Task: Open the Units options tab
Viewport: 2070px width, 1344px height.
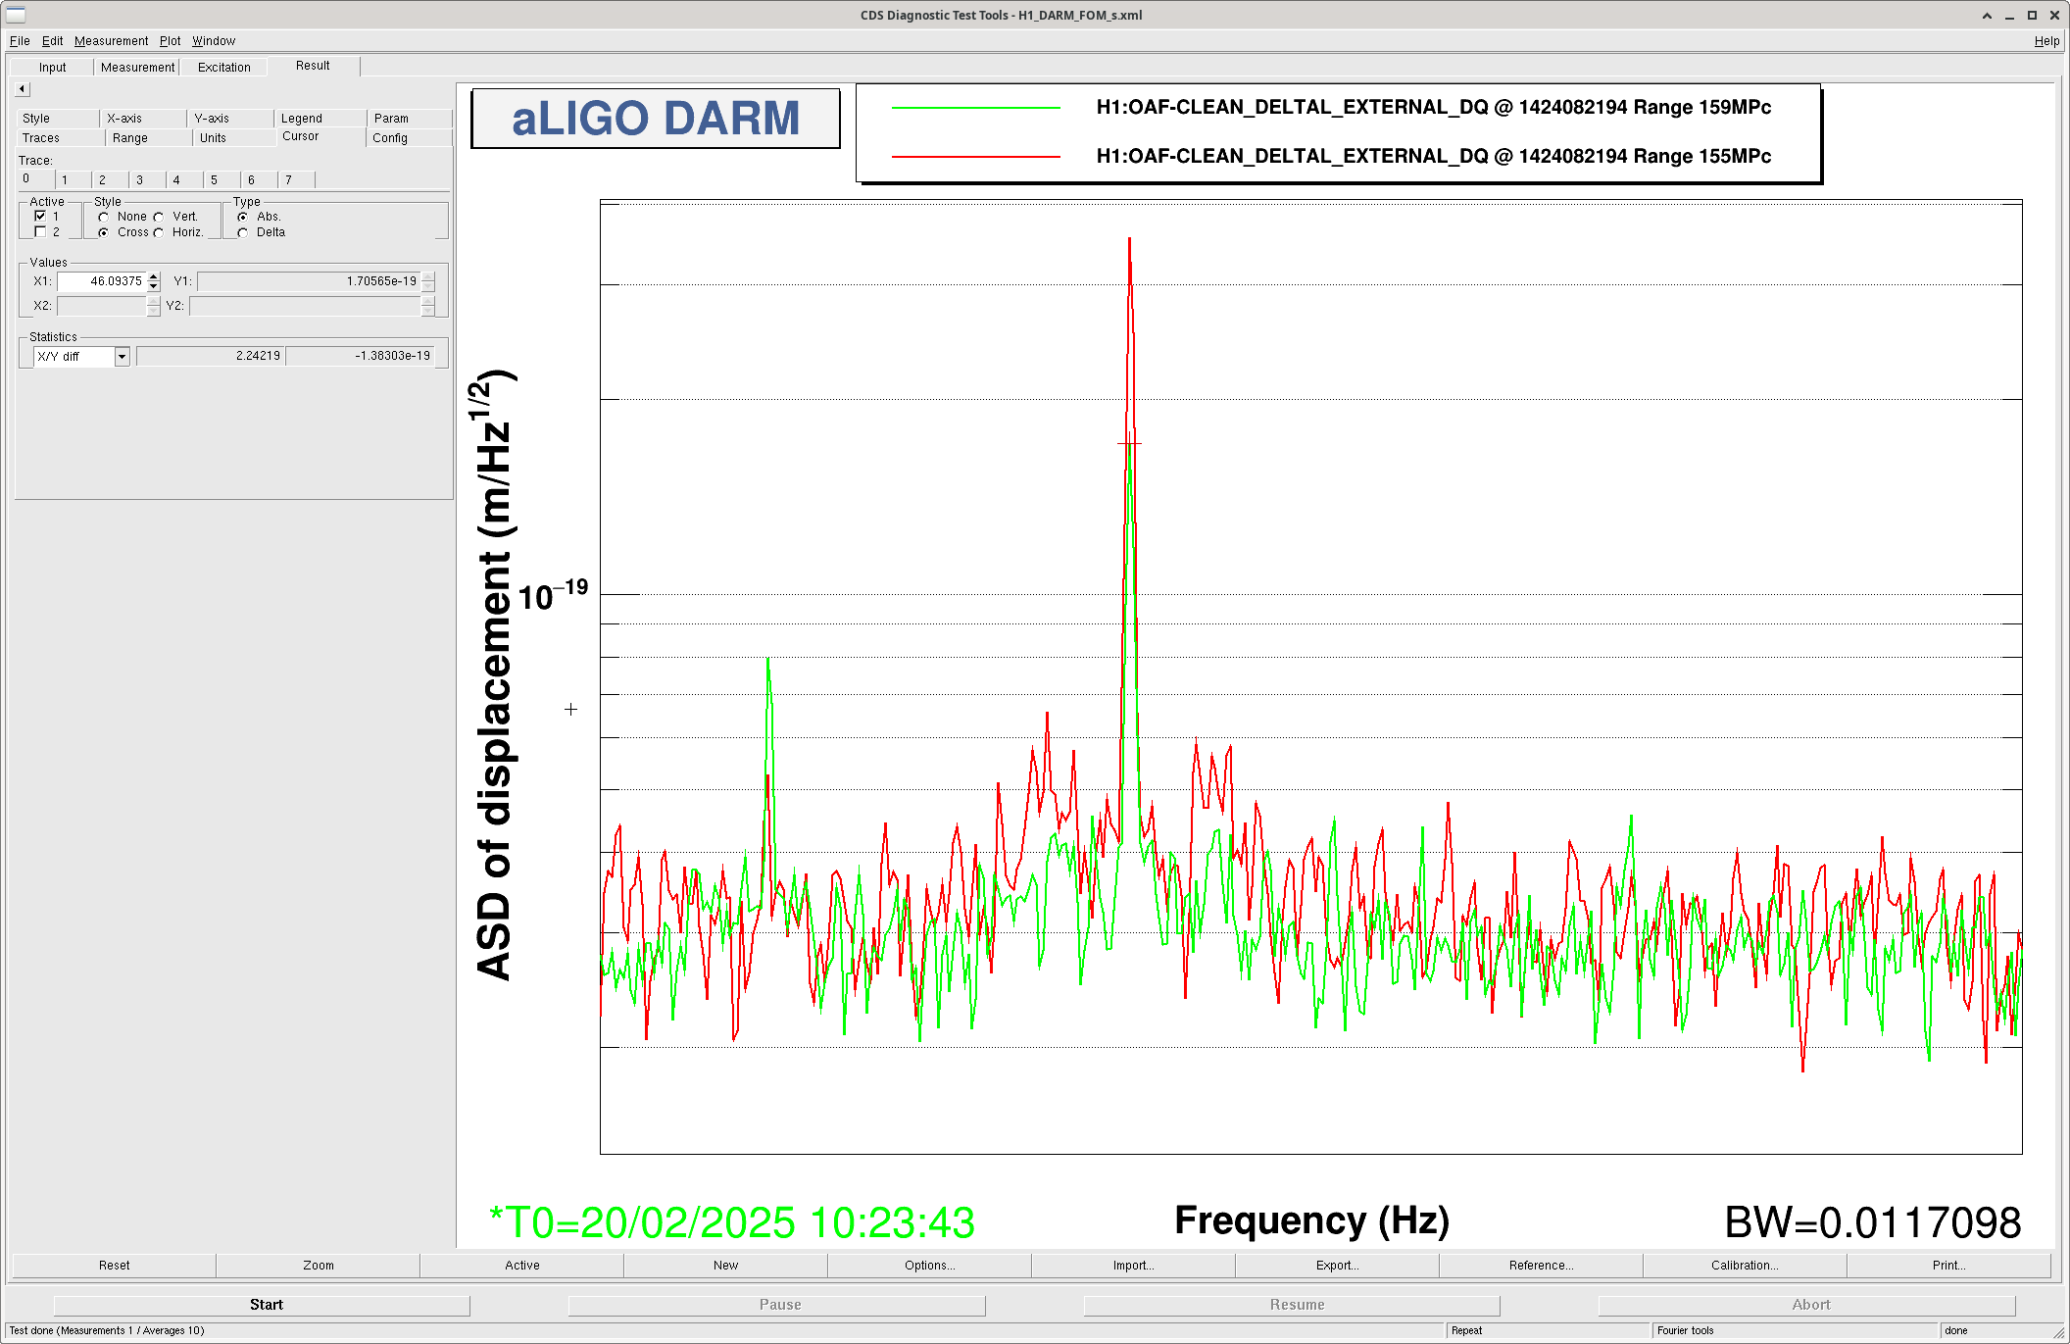Action: pos(234,138)
